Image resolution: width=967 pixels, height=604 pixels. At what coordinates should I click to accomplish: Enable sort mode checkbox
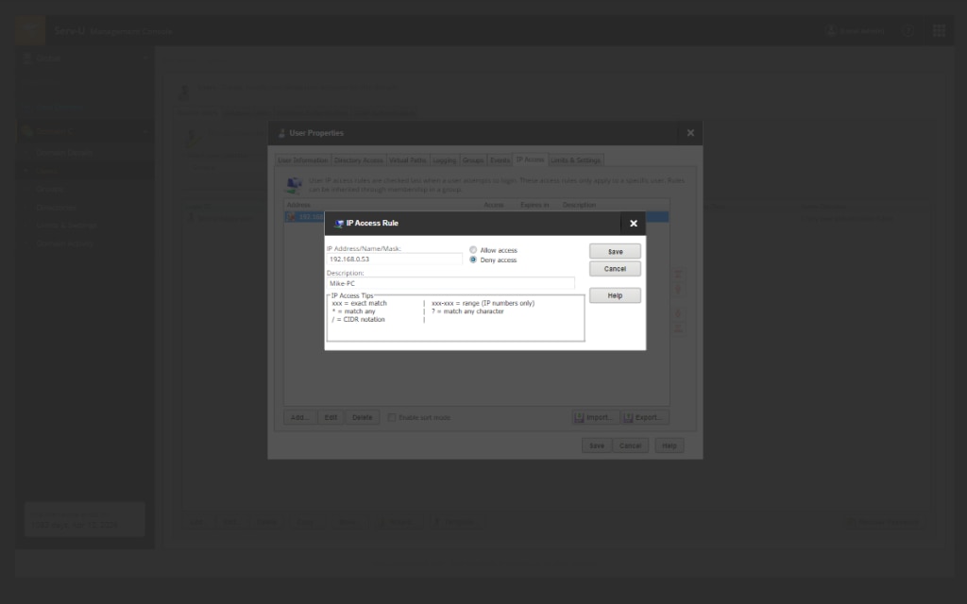tap(391, 416)
